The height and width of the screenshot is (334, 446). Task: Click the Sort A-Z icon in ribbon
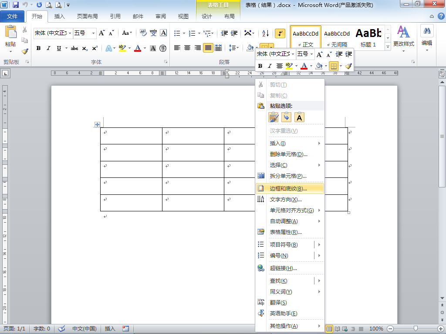click(x=265, y=33)
